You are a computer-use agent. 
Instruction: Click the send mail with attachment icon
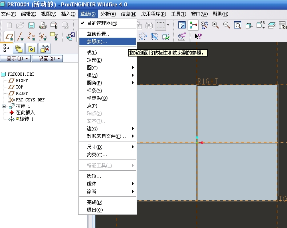click(54, 25)
